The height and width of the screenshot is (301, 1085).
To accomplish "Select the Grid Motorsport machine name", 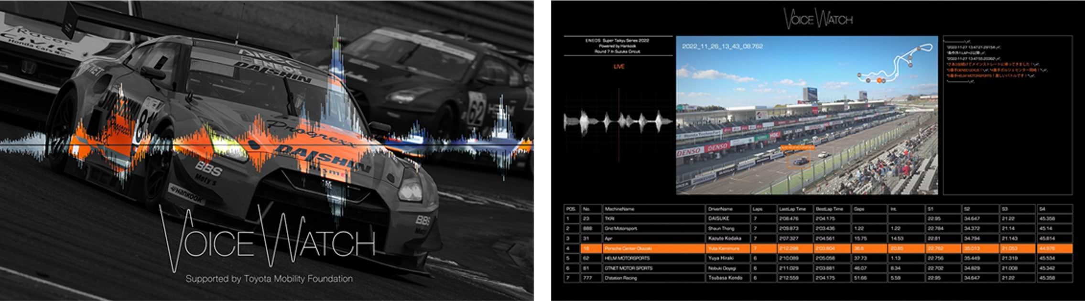I will tap(621, 228).
